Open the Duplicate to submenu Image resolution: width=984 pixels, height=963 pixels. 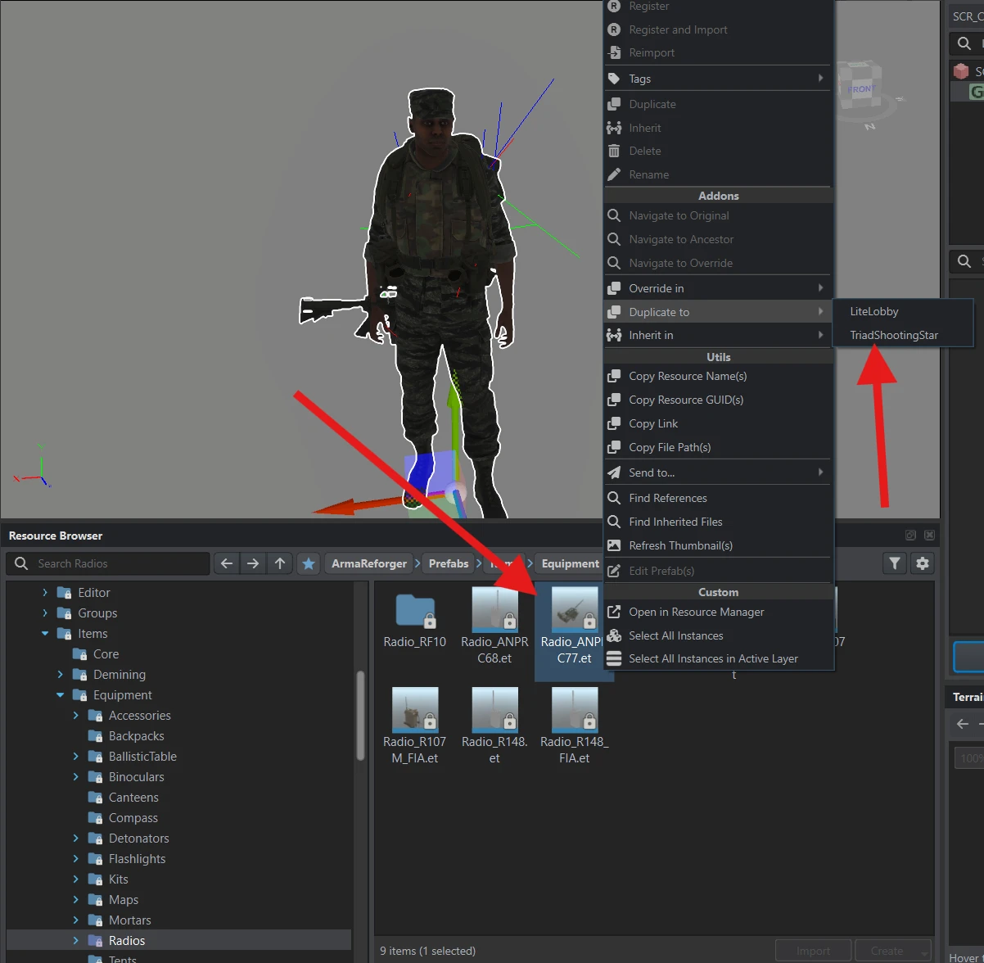pos(718,312)
